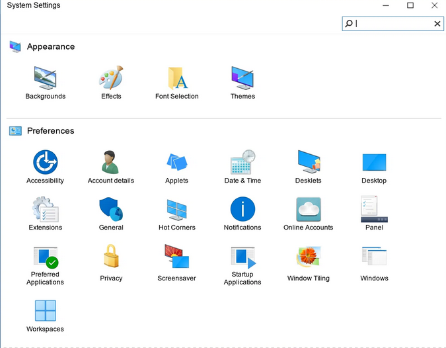
Task: Open the Themes settings icon
Action: pos(242,78)
